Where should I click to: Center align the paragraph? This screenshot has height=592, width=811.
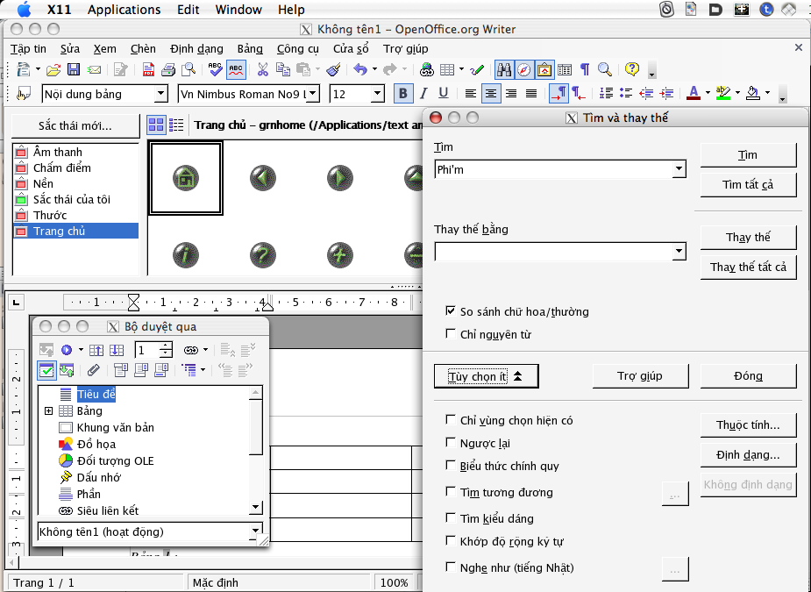[x=491, y=94]
